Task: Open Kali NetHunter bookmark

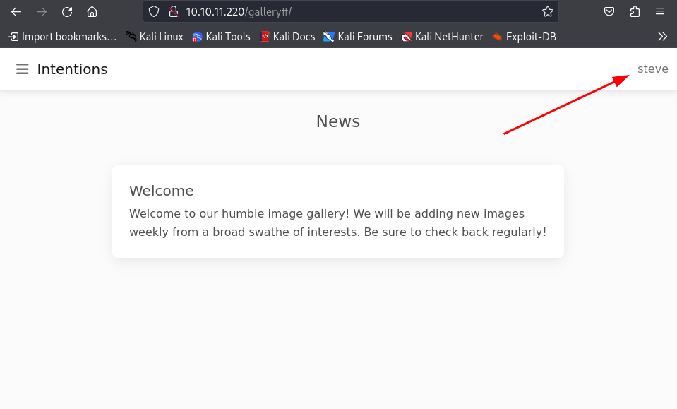Action: pyautogui.click(x=443, y=37)
